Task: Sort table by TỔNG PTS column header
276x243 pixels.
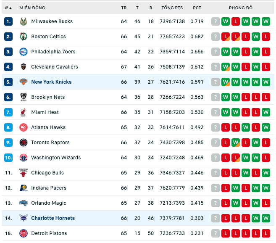Action: [x=172, y=8]
